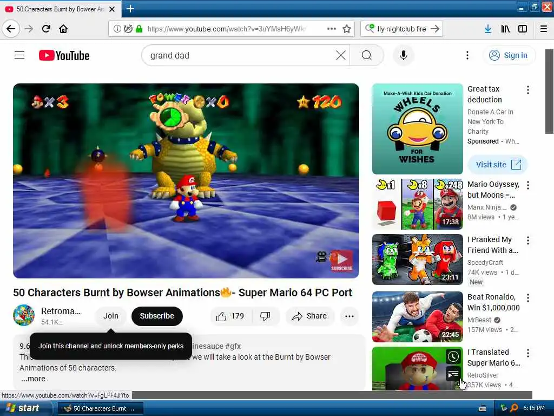The image size is (554, 416).
Task: Click the magnifier system tray icon
Action: tap(514, 408)
